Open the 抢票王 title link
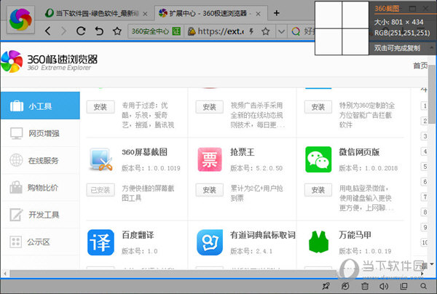 tap(243, 152)
